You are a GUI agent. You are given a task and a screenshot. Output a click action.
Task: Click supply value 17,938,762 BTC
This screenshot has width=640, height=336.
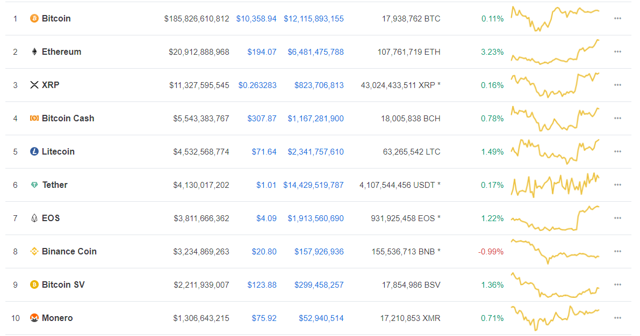[x=411, y=19]
